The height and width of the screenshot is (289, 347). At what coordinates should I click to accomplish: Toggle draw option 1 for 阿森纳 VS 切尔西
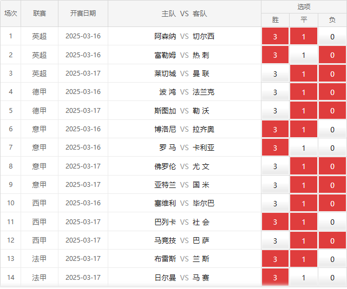(x=304, y=36)
